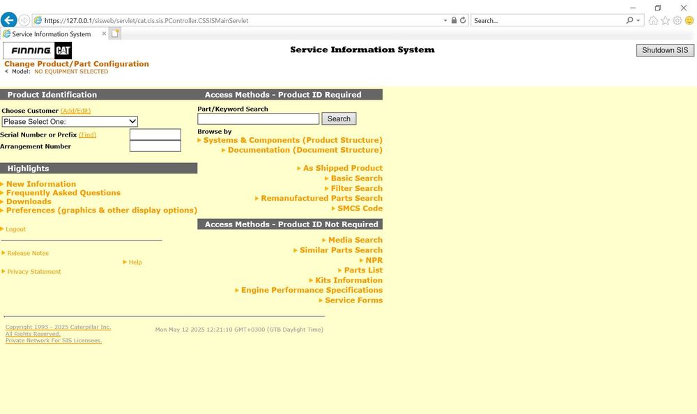Open the Kits Information link
Image resolution: width=697 pixels, height=414 pixels.
coord(348,280)
